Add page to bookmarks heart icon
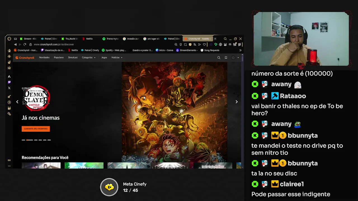This screenshot has width=358, height=201. (x=204, y=44)
